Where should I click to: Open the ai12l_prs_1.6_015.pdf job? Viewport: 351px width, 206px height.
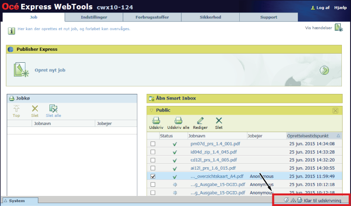[213, 168]
